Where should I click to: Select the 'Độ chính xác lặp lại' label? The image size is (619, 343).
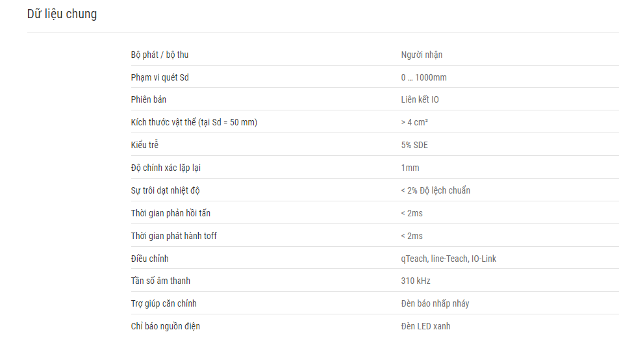click(x=166, y=168)
